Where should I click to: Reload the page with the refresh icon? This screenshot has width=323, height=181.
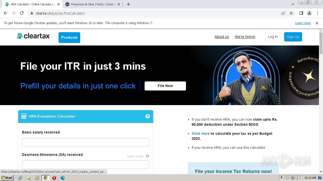pyautogui.click(x=22, y=13)
